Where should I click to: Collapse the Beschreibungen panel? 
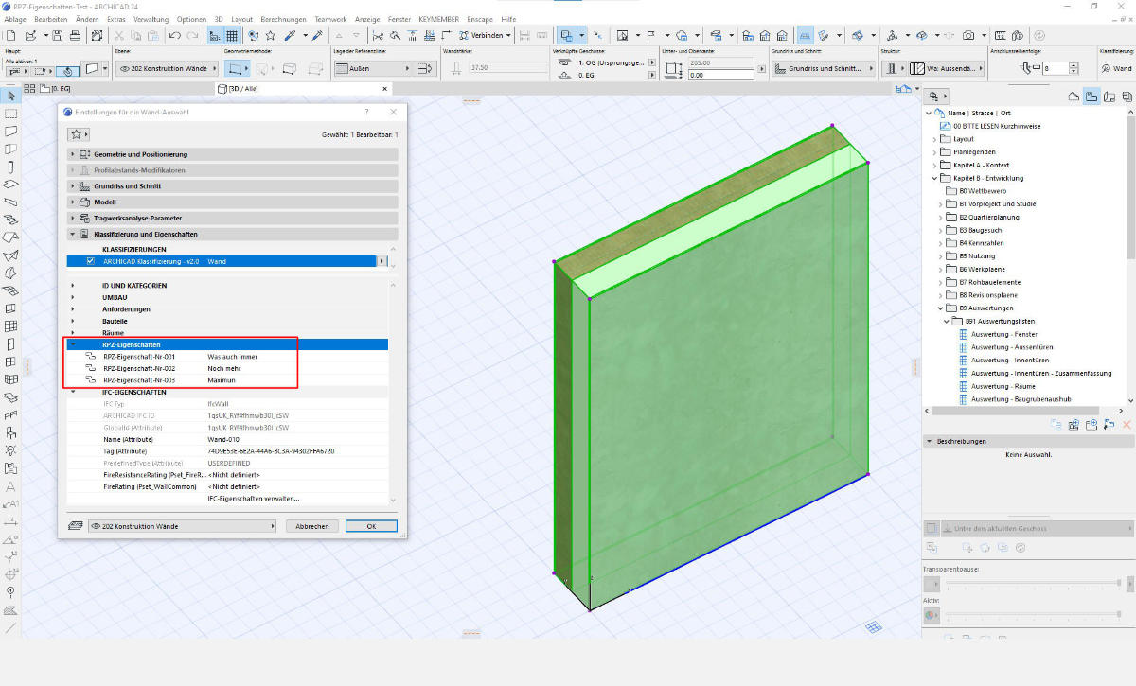(930, 441)
